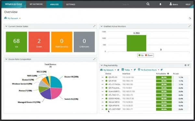
Task: Sort by the Interface column header
Action: pos(126,74)
